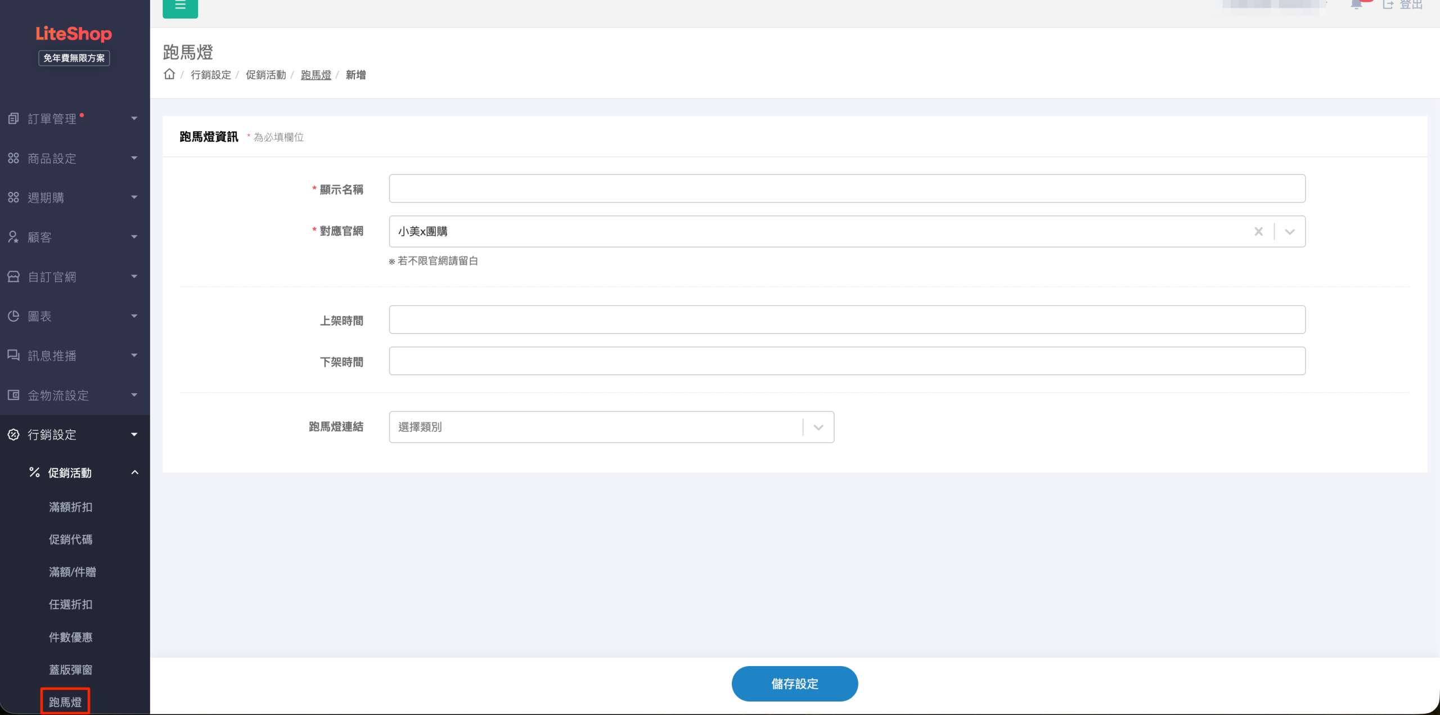The image size is (1440, 715).
Task: Collapse the 促銷活動 submenu chevron
Action: 134,473
